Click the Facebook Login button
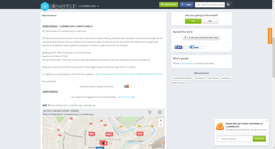 tap(186, 5)
